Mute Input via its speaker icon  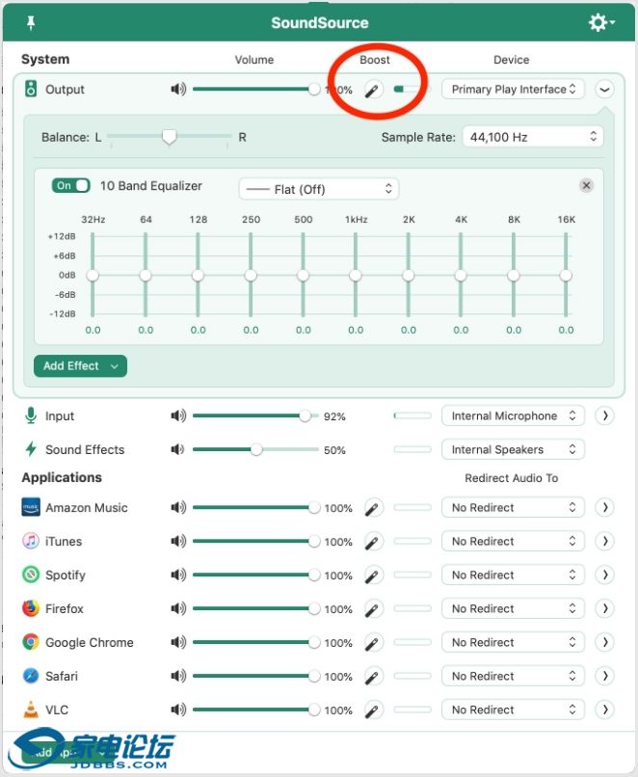[178, 415]
